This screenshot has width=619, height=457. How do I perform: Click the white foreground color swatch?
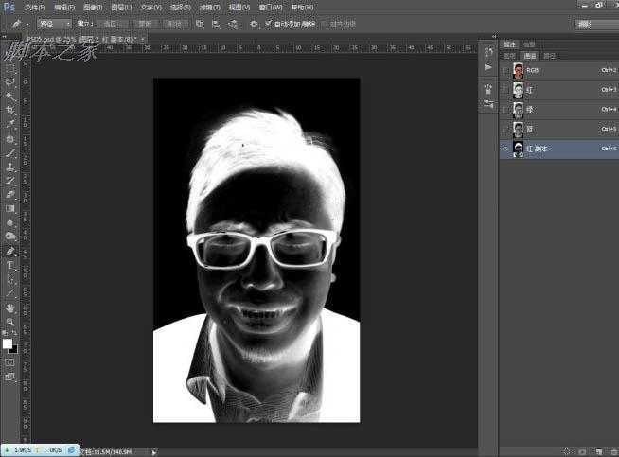[8, 343]
